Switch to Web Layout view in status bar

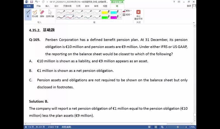coord(162,127)
